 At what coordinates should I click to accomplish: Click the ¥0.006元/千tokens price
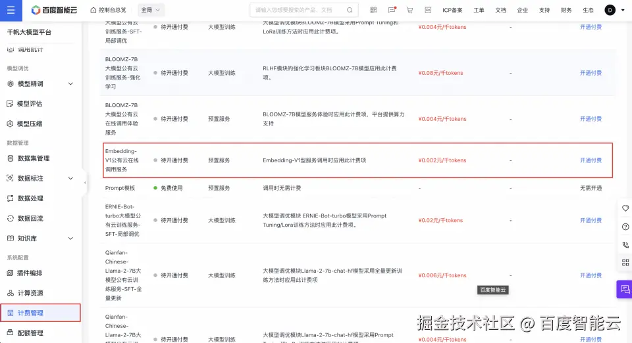point(442,275)
